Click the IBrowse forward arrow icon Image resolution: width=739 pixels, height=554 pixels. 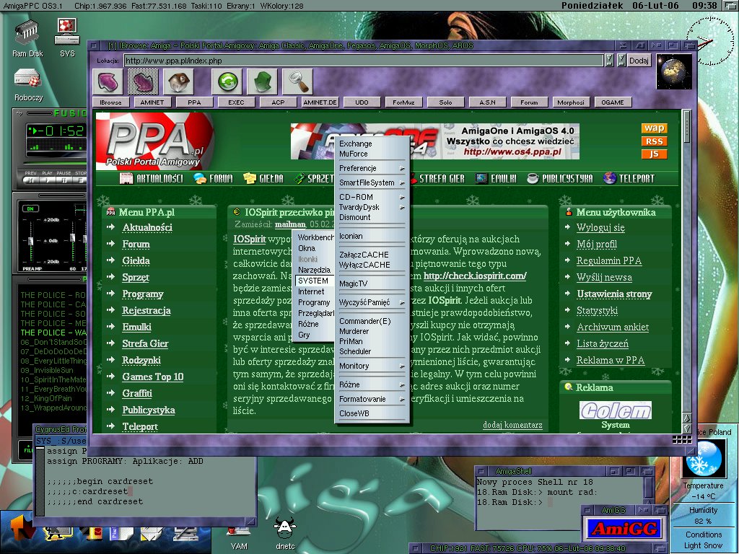144,82
